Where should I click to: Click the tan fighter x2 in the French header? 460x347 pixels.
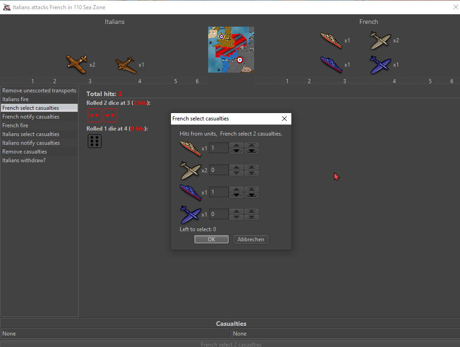[x=380, y=40]
